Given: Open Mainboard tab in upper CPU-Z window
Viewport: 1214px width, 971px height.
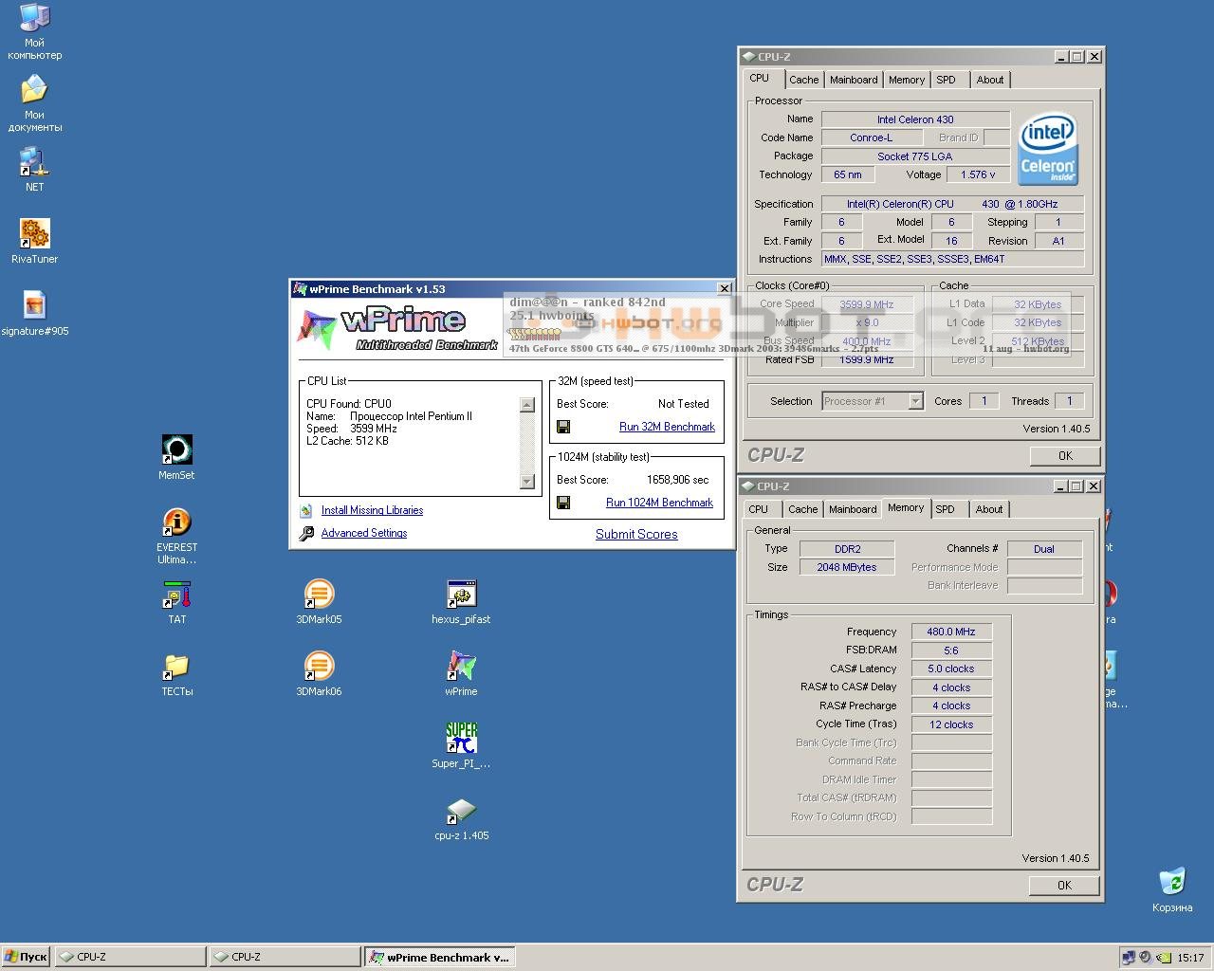Looking at the screenshot, I should tap(854, 80).
